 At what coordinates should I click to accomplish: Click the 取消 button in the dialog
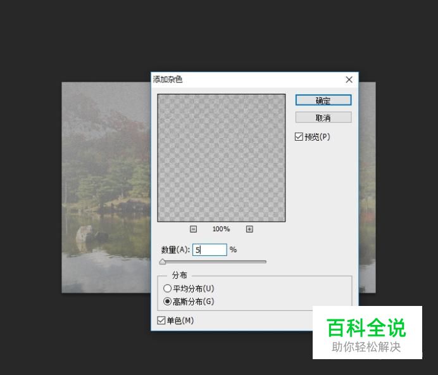point(323,117)
